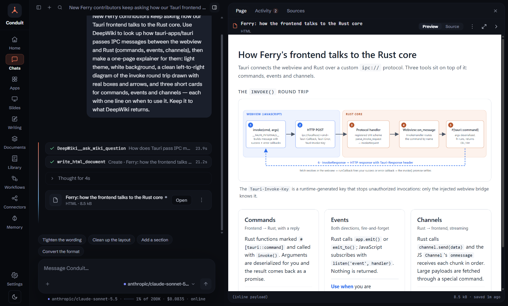This screenshot has height=306, width=508.
Task: Expand the DeepWiki ask_wiki_question tool call
Action: (128, 148)
